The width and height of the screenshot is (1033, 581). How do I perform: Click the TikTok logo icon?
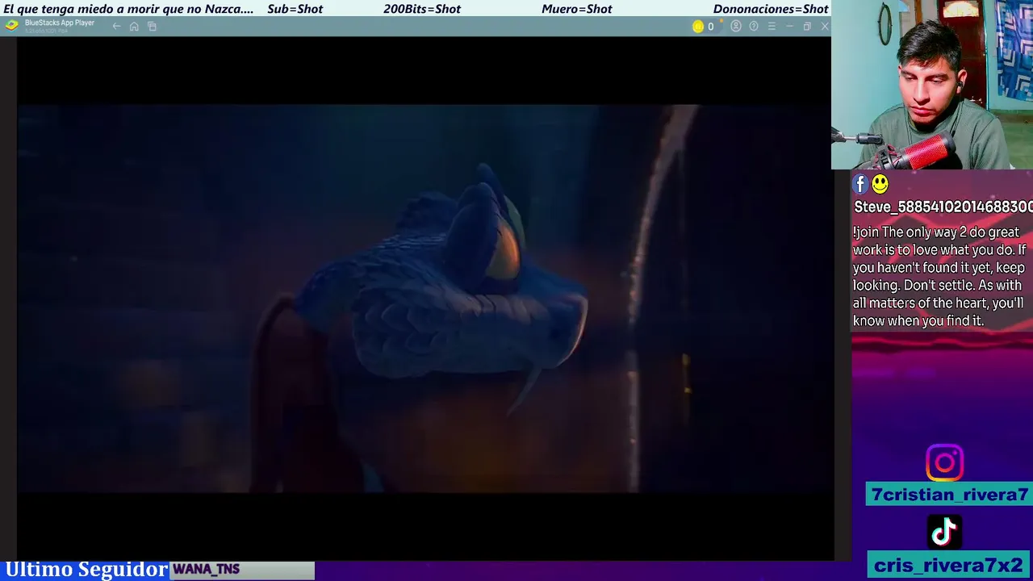point(944,532)
